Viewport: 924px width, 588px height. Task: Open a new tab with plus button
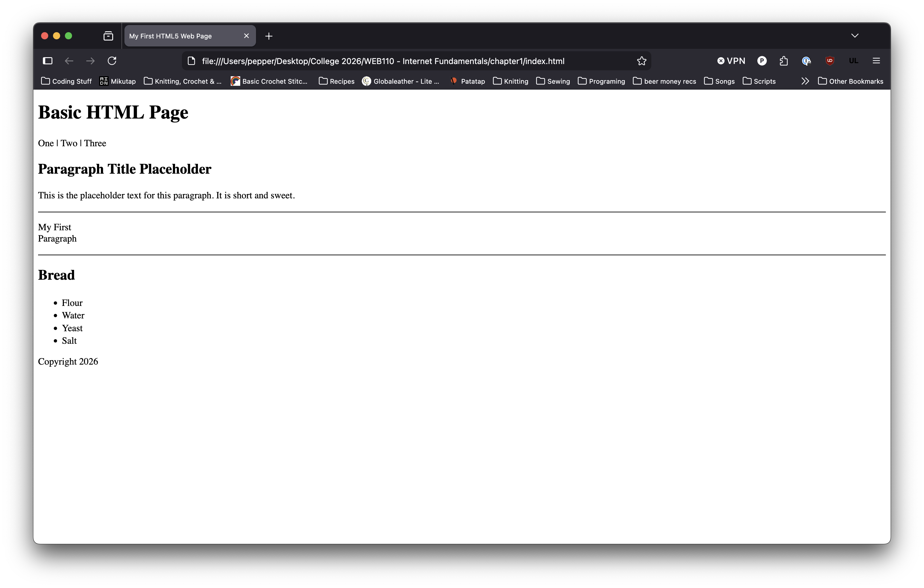pyautogui.click(x=269, y=36)
